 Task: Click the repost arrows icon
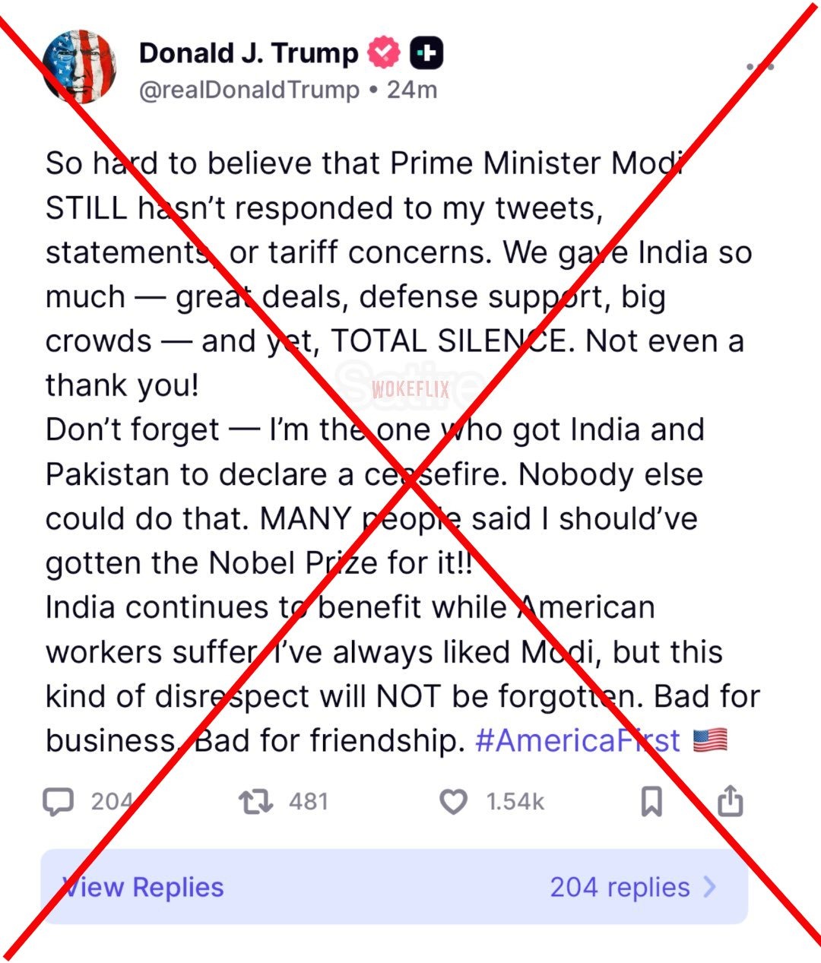pos(255,802)
